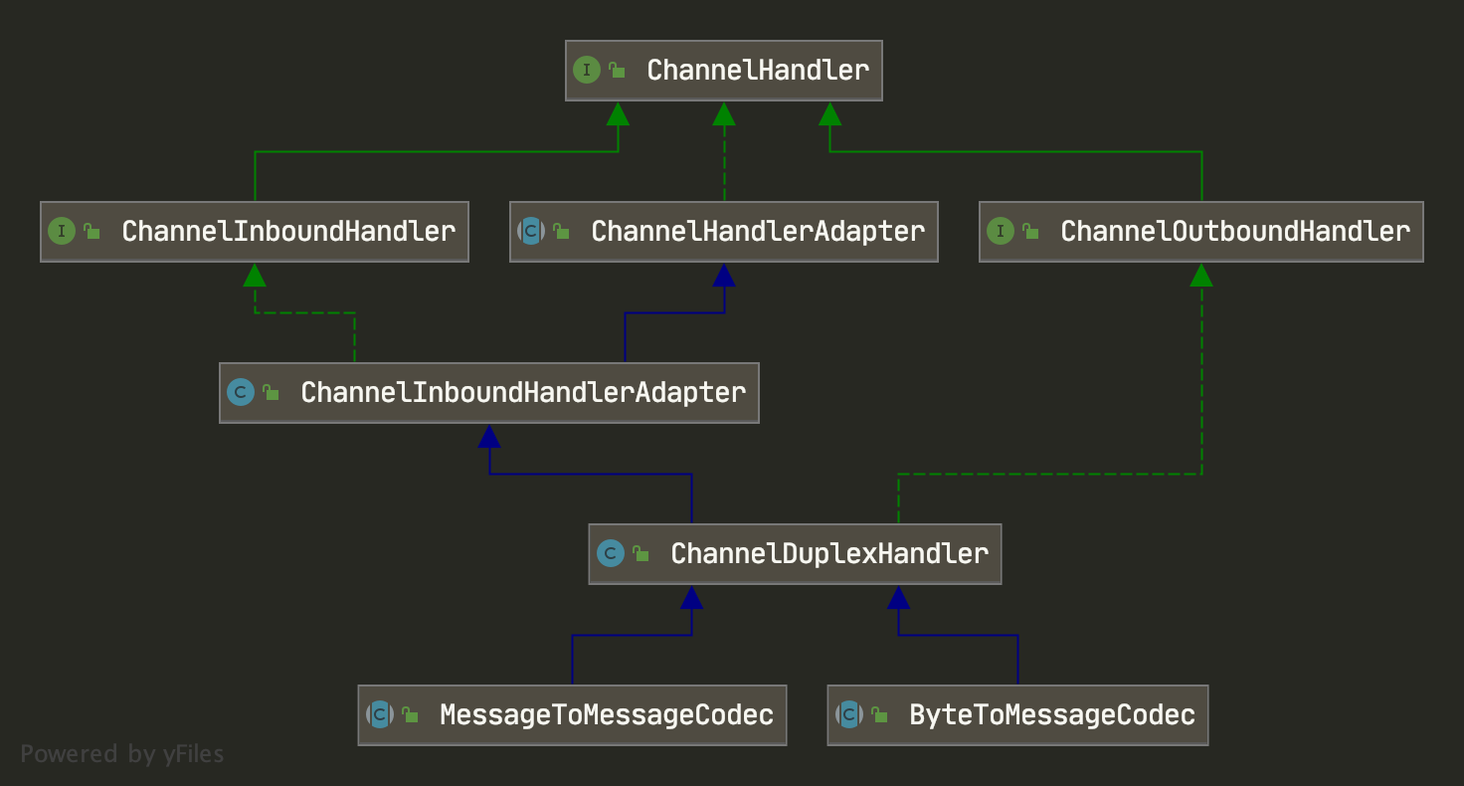Click the interface icon on ChannelHandler node

(x=587, y=71)
